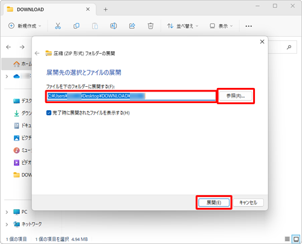This screenshot has width=302, height=244.
Task: Click the Rename icon in toolbar
Action: pyautogui.click(x=114, y=26)
